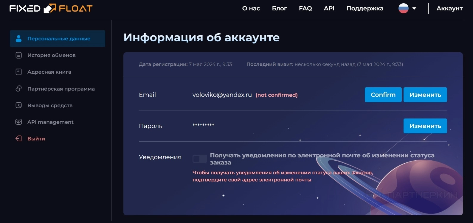The width and height of the screenshot is (473, 223).
Task: Open the О нас page
Action: point(251,8)
